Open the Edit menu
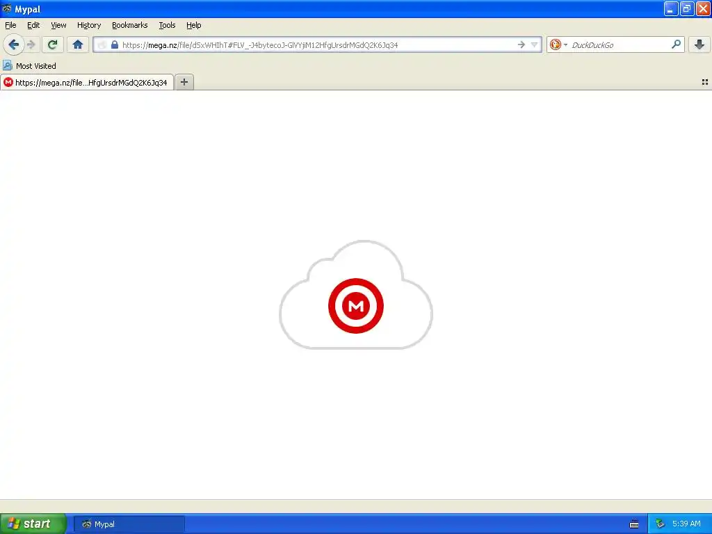The height and width of the screenshot is (534, 712). coord(33,25)
